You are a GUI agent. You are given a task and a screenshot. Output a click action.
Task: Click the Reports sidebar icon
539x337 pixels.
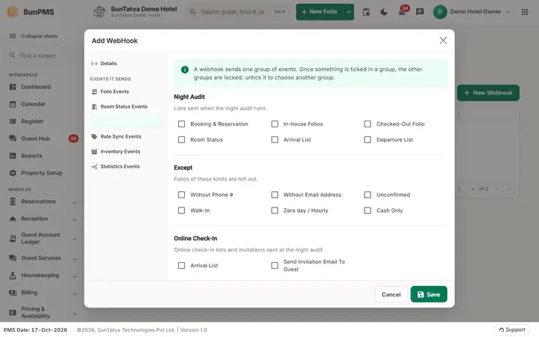pos(13,156)
